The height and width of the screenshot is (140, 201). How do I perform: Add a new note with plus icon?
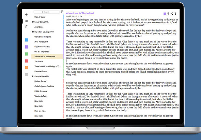pyautogui.click(x=26, y=15)
